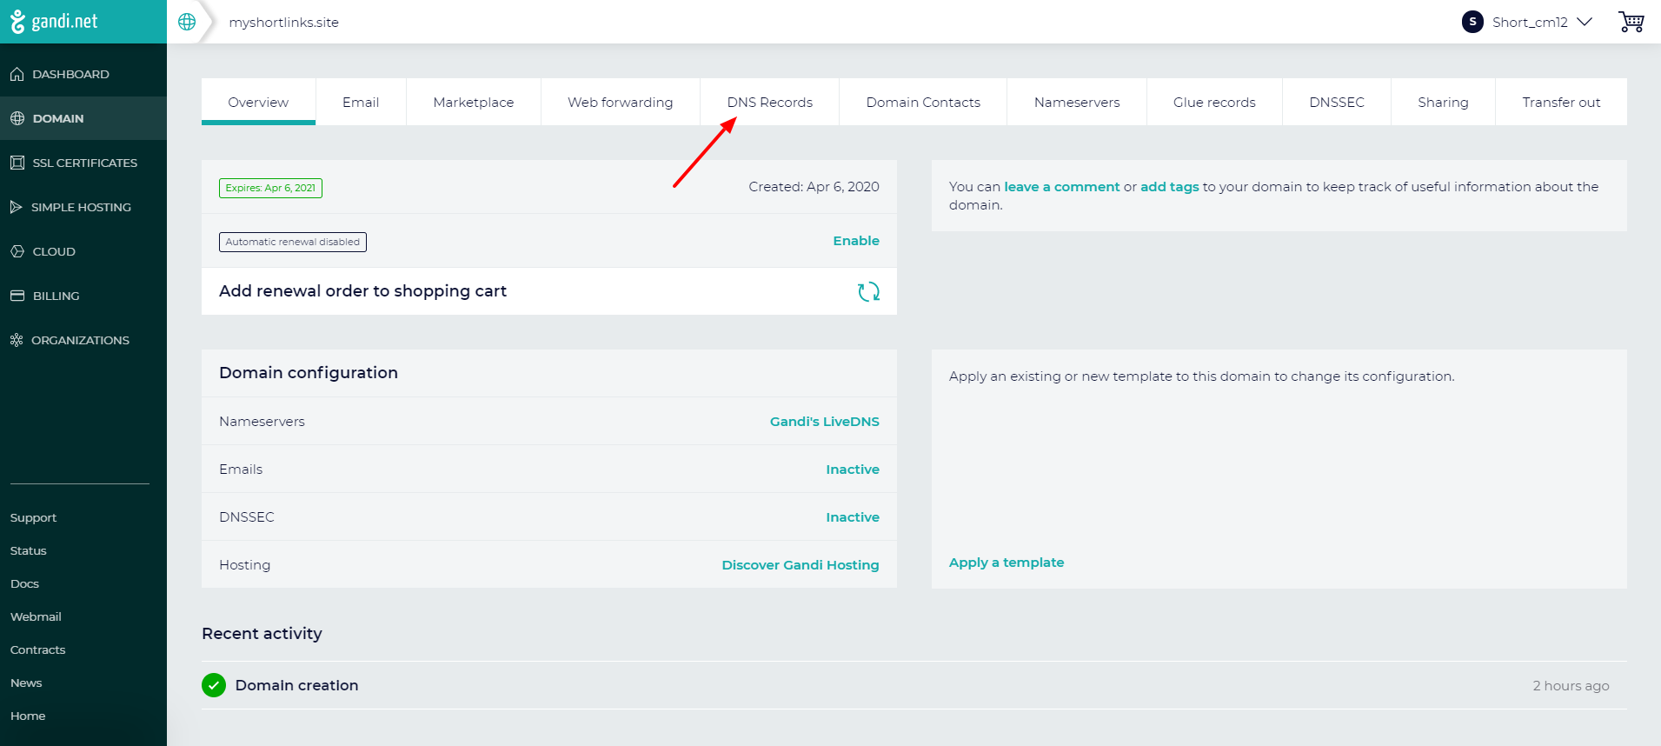Open the News link in the sidebar
Viewport: 1661px width, 746px height.
26,683
